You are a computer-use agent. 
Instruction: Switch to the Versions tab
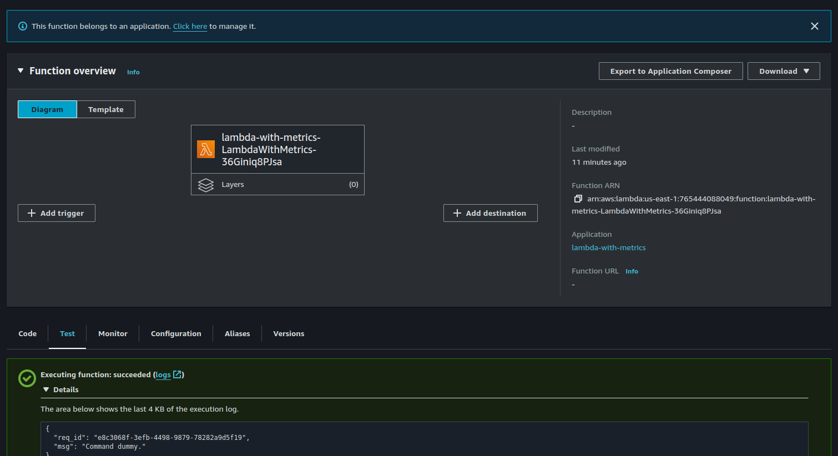tap(289, 333)
